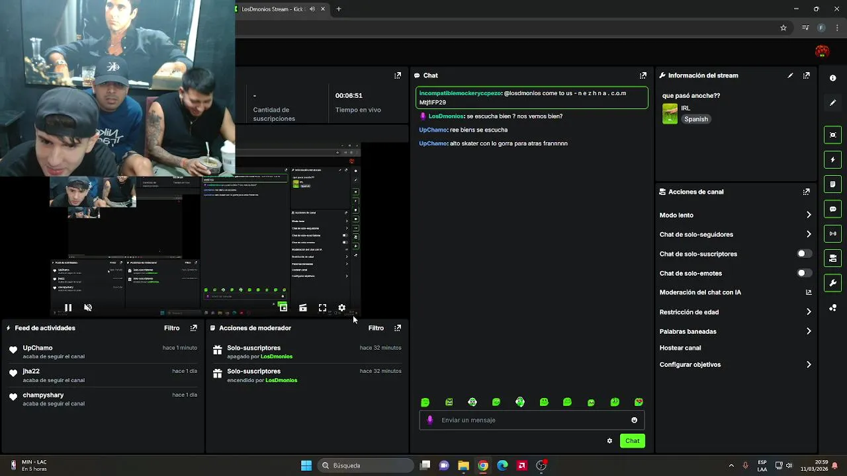Image resolution: width=847 pixels, height=476 pixels.
Task: Toggle the chat bubble sidebar button
Action: pyautogui.click(x=832, y=209)
